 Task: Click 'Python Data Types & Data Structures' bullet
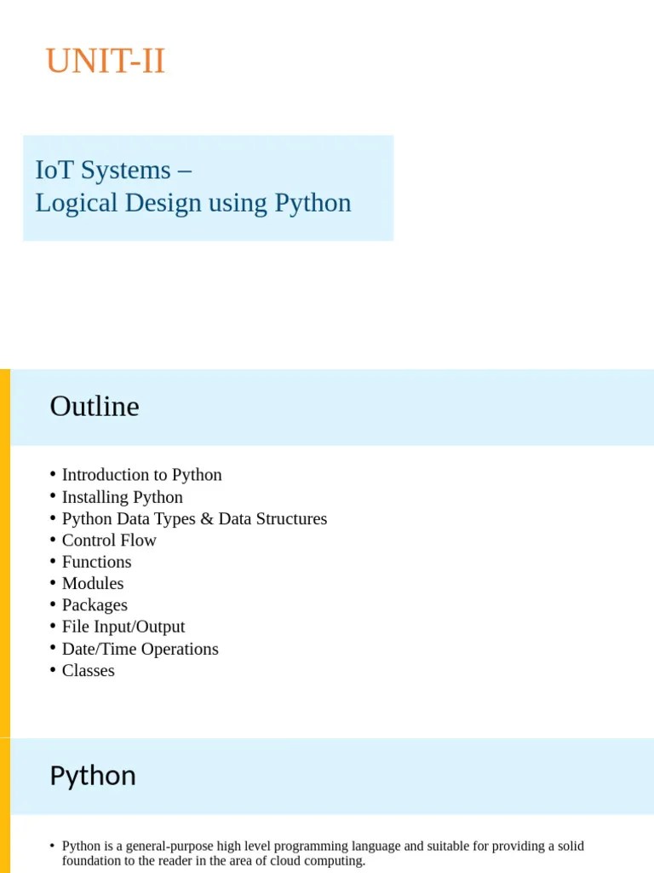[195, 518]
